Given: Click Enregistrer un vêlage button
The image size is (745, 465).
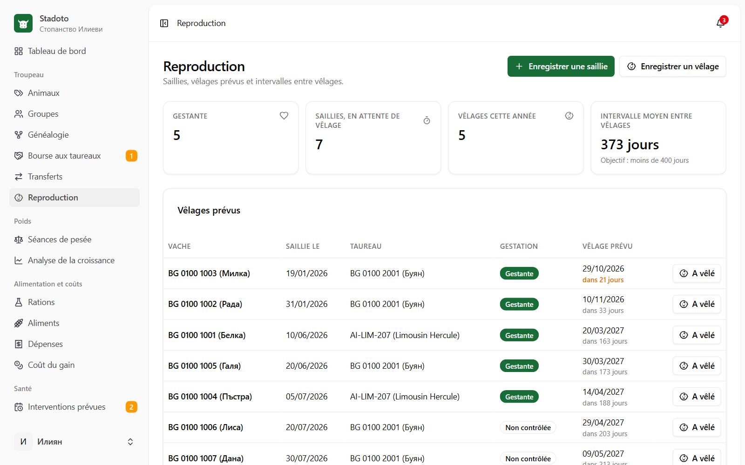Looking at the screenshot, I should click(673, 66).
